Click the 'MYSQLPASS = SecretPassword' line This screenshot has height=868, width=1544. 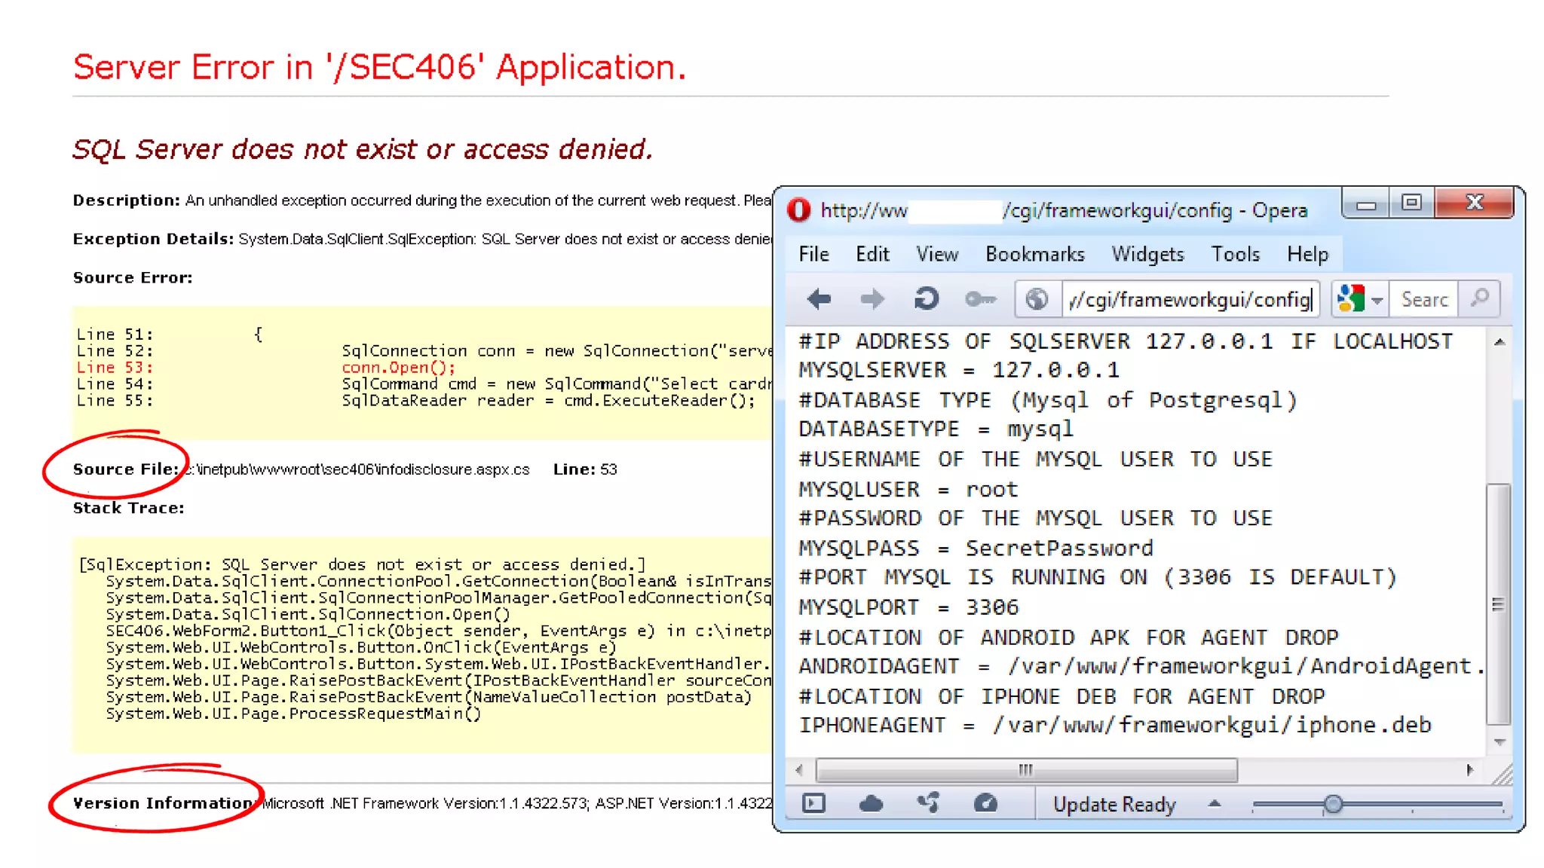coord(976,548)
